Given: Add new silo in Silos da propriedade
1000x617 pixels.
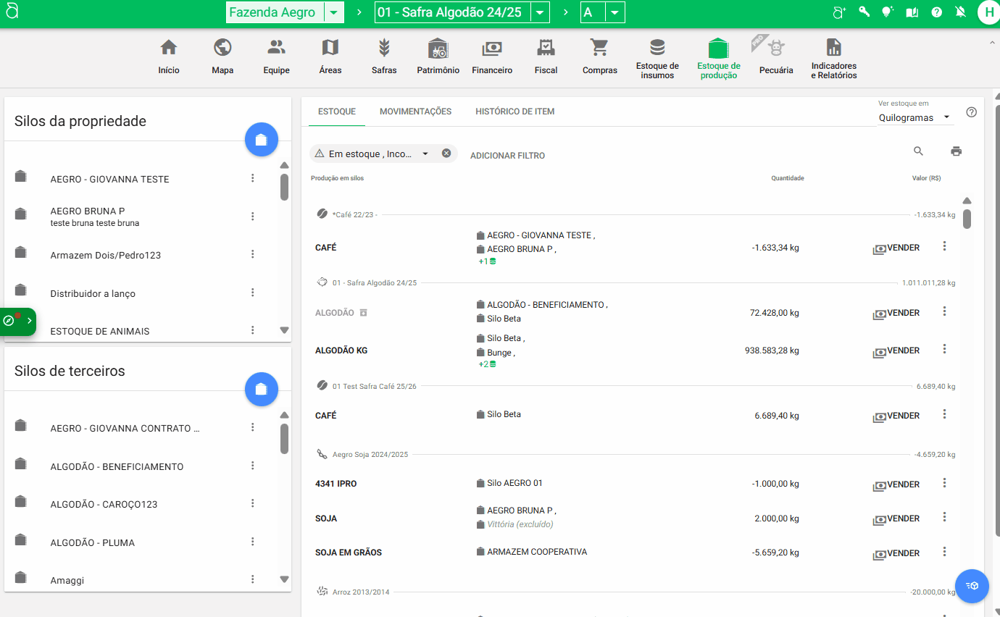Looking at the screenshot, I should point(262,140).
